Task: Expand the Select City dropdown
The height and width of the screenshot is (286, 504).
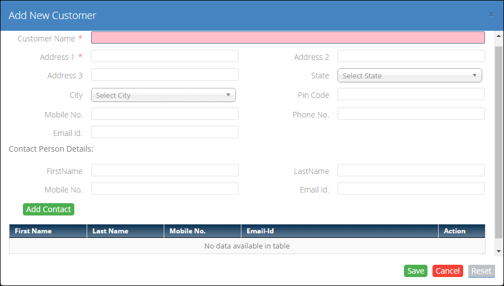Action: tap(163, 95)
